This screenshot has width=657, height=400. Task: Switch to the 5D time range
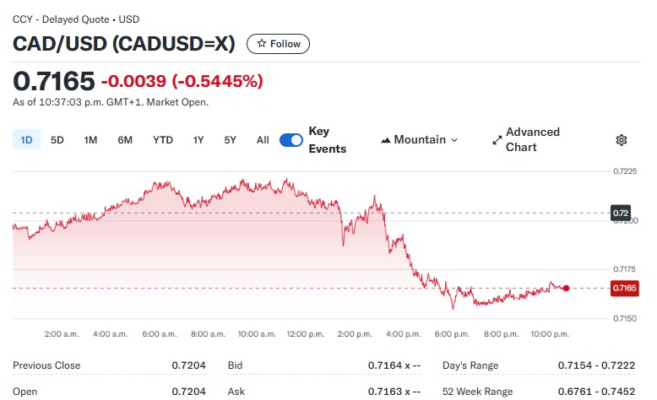click(x=57, y=140)
